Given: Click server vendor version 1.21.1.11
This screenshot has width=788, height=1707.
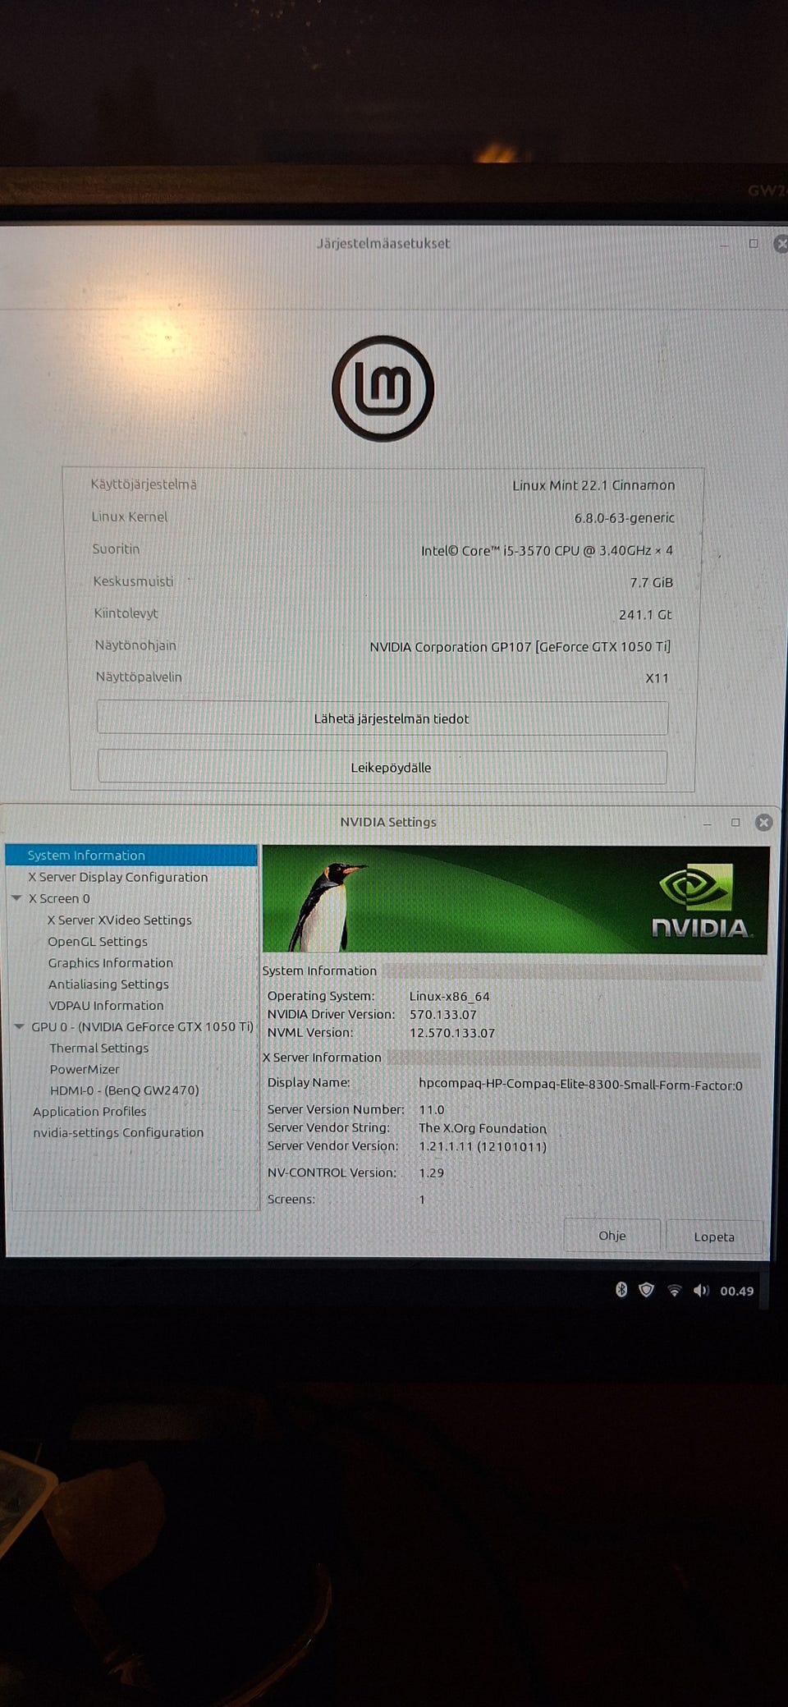Looking at the screenshot, I should pos(483,1146).
